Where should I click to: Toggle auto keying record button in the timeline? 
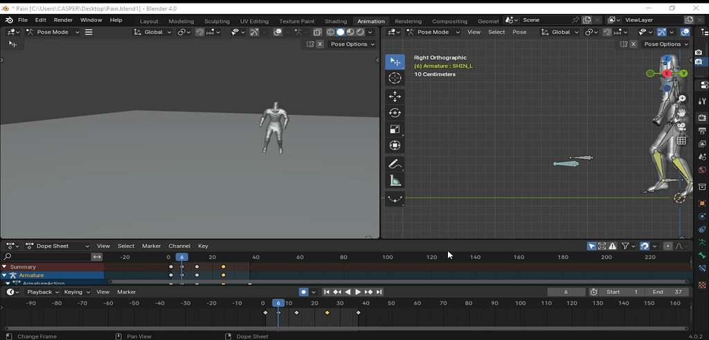304,292
